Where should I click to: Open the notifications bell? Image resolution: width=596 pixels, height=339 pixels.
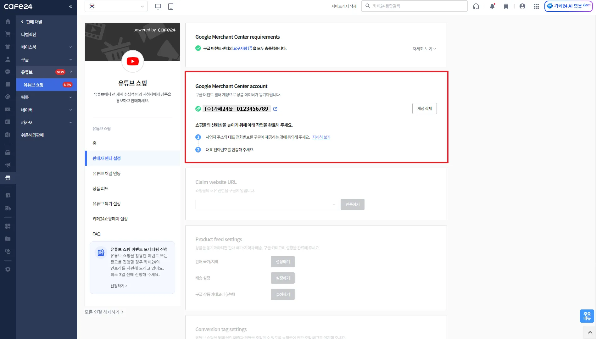pos(492,6)
